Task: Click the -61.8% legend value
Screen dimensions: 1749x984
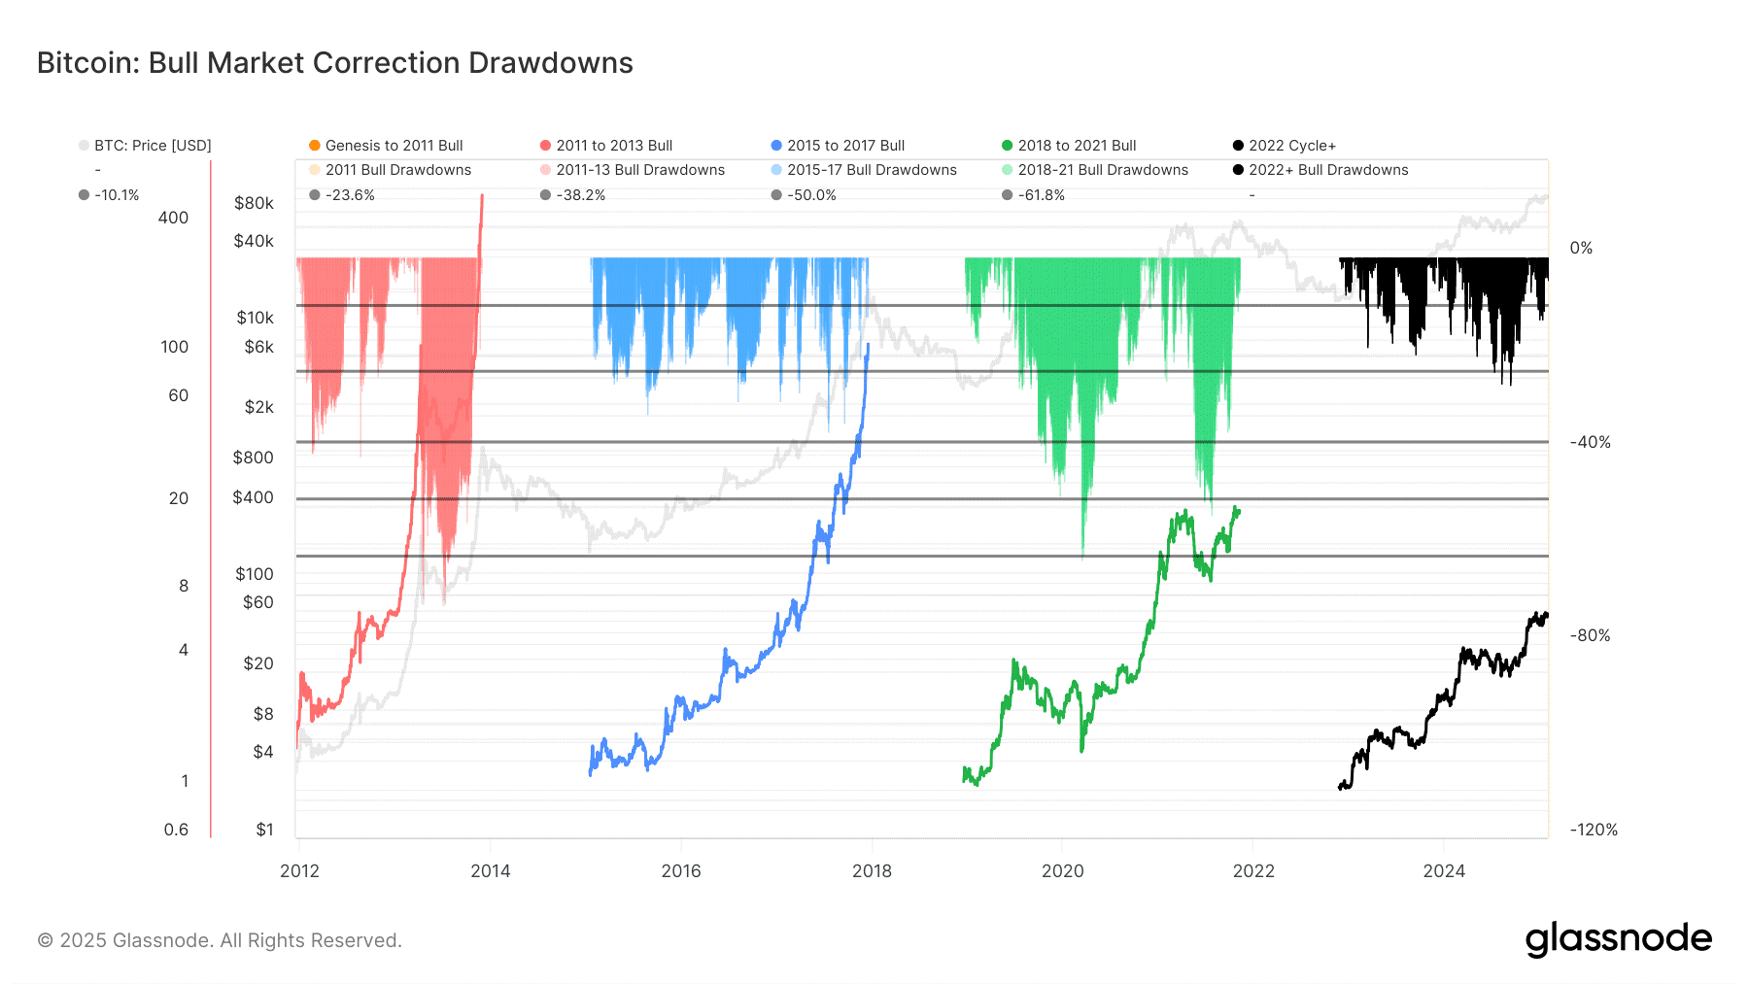Action: point(1042,195)
